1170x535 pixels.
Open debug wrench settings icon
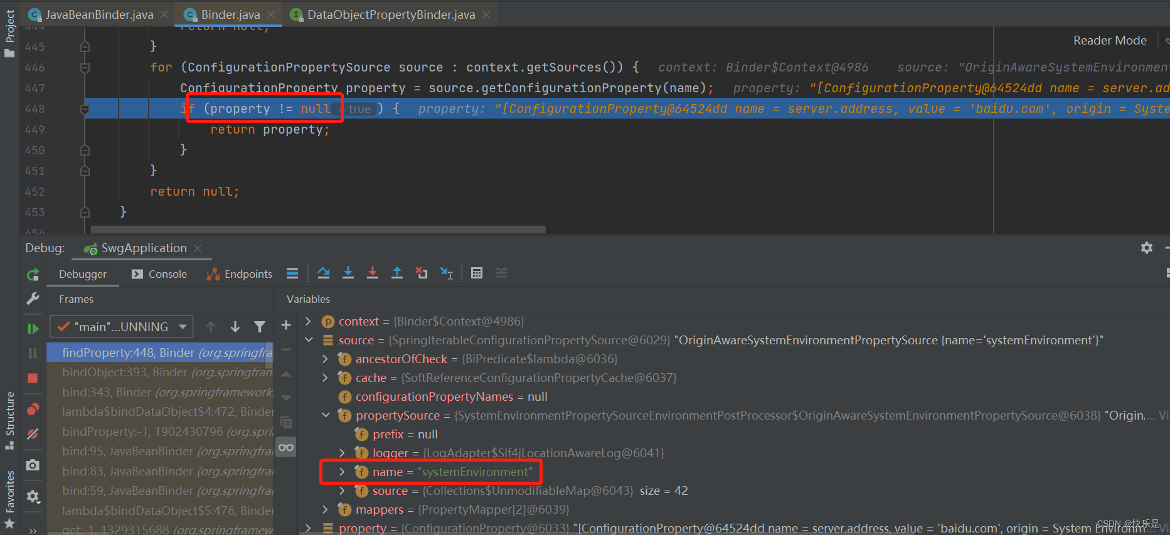[x=33, y=299]
